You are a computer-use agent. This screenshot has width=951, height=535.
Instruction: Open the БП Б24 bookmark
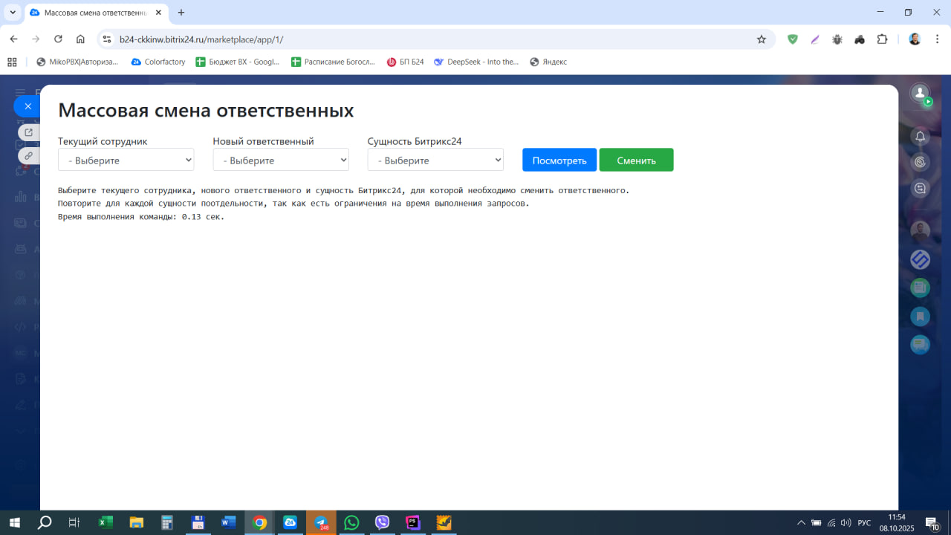tap(406, 62)
